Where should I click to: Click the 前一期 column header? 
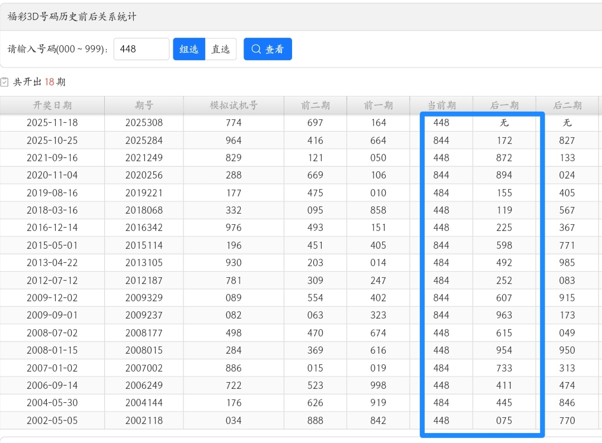[378, 105]
